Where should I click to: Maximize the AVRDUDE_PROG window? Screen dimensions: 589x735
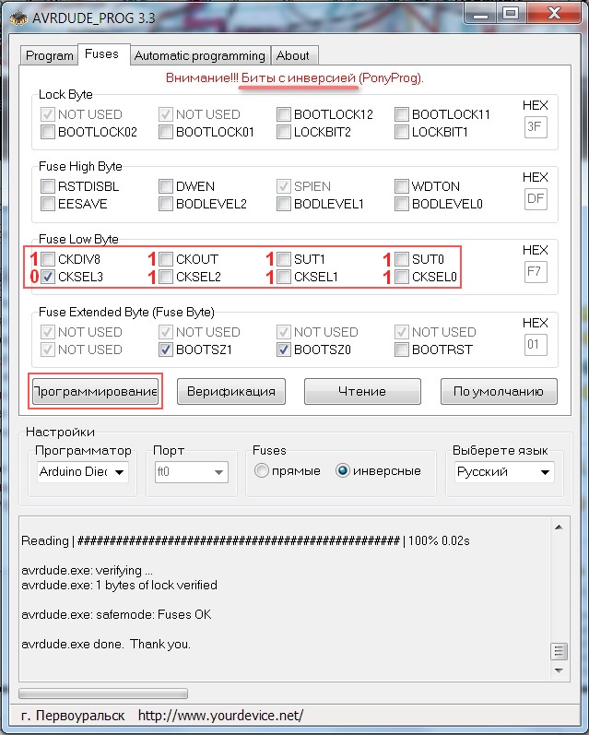click(510, 13)
